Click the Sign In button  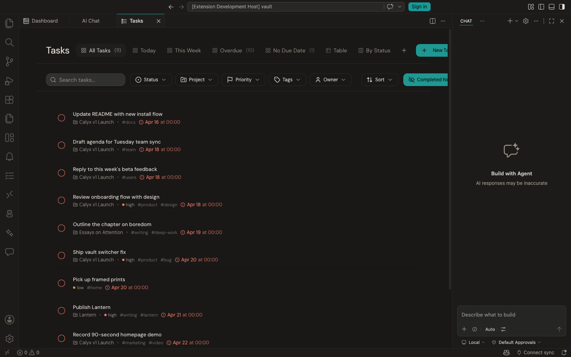(x=419, y=7)
